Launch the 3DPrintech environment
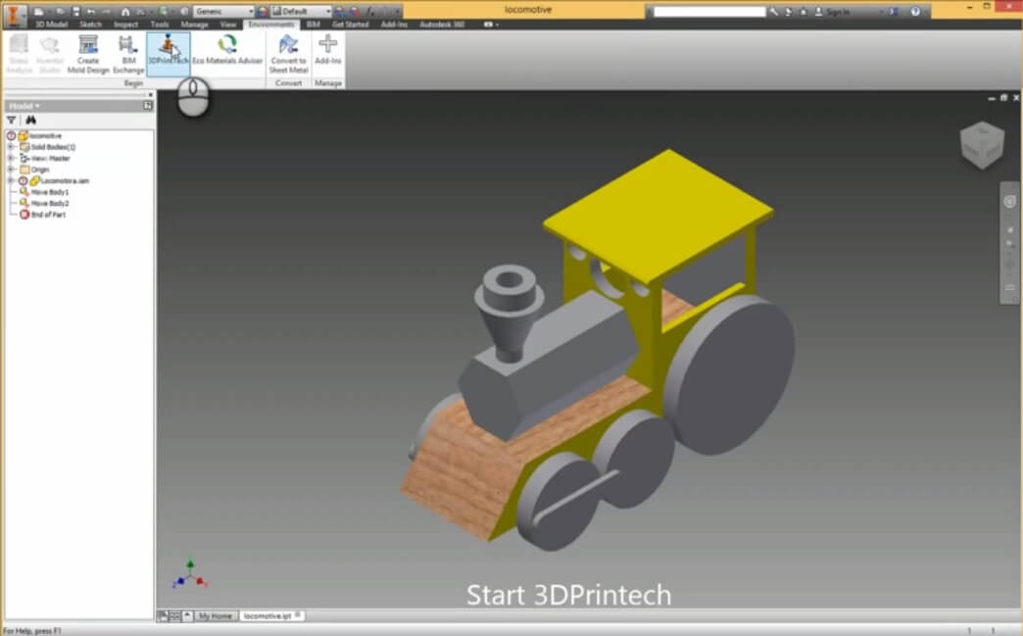Image resolution: width=1023 pixels, height=636 pixels. (x=168, y=53)
